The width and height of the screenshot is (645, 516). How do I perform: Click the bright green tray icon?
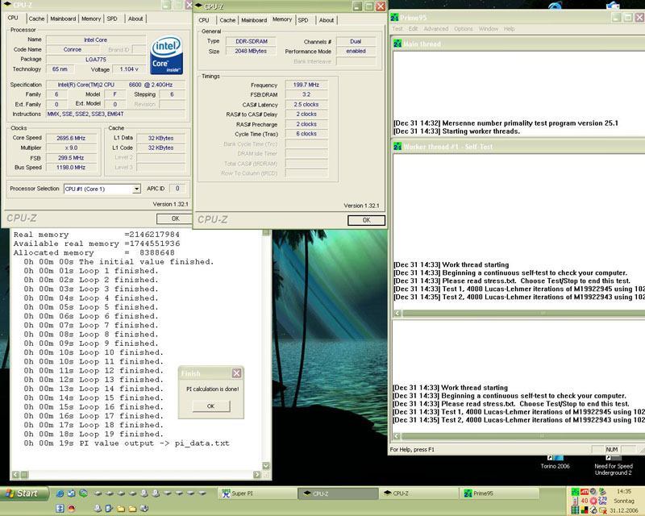576,492
